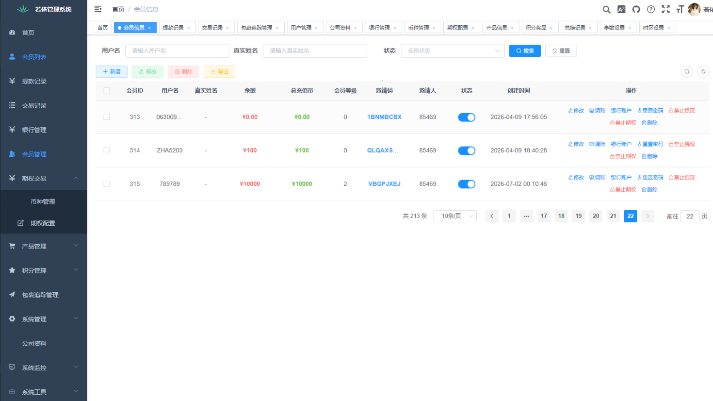Toggle status switch for member 313
713x401 pixels.
pos(467,117)
